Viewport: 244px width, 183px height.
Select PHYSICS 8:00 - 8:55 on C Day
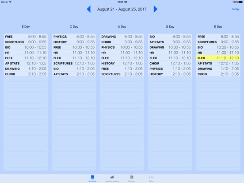click(74, 37)
